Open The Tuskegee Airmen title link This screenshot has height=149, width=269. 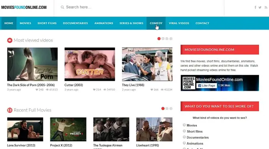[108, 146]
